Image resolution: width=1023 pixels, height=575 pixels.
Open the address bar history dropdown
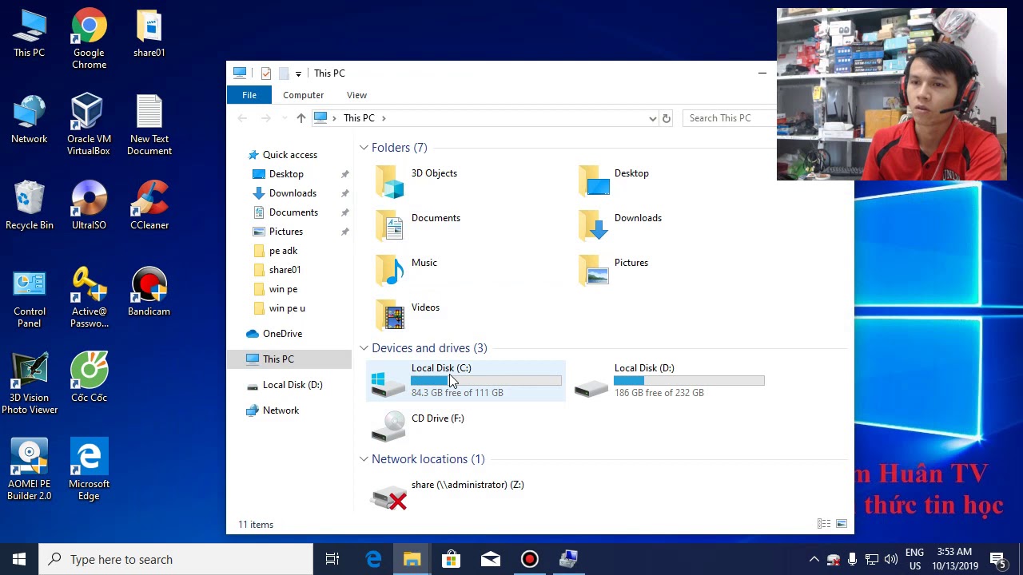[x=653, y=118]
